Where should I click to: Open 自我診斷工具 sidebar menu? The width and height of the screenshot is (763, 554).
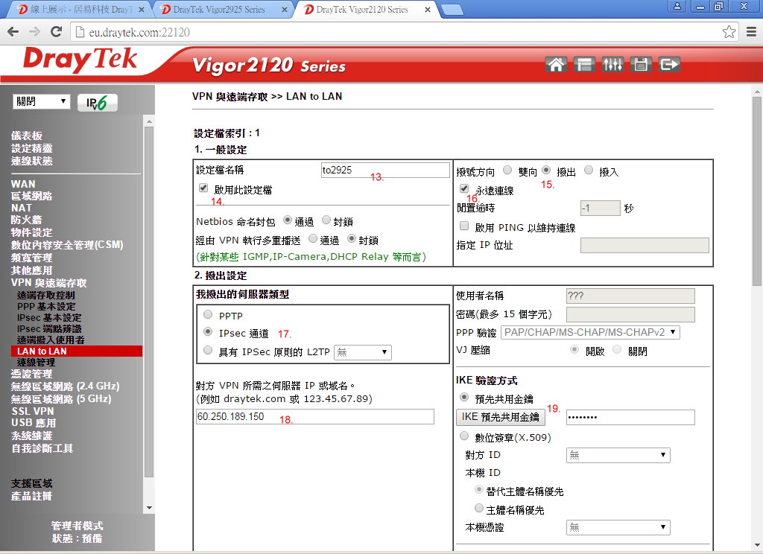pos(42,448)
